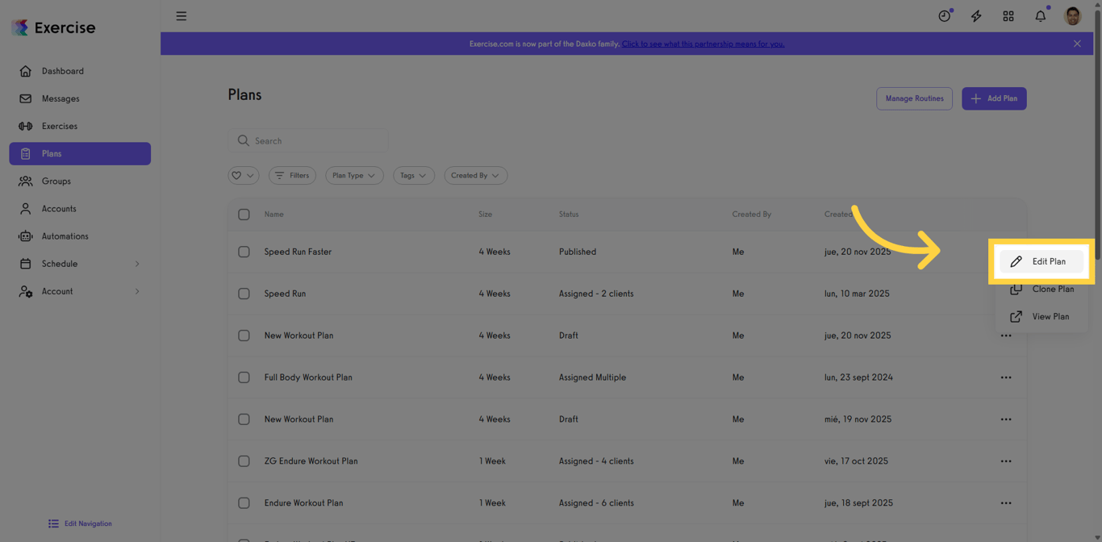Screen dimensions: 1102x542
Task: Check the Speed Run Faster row checkbox
Action: [244, 252]
